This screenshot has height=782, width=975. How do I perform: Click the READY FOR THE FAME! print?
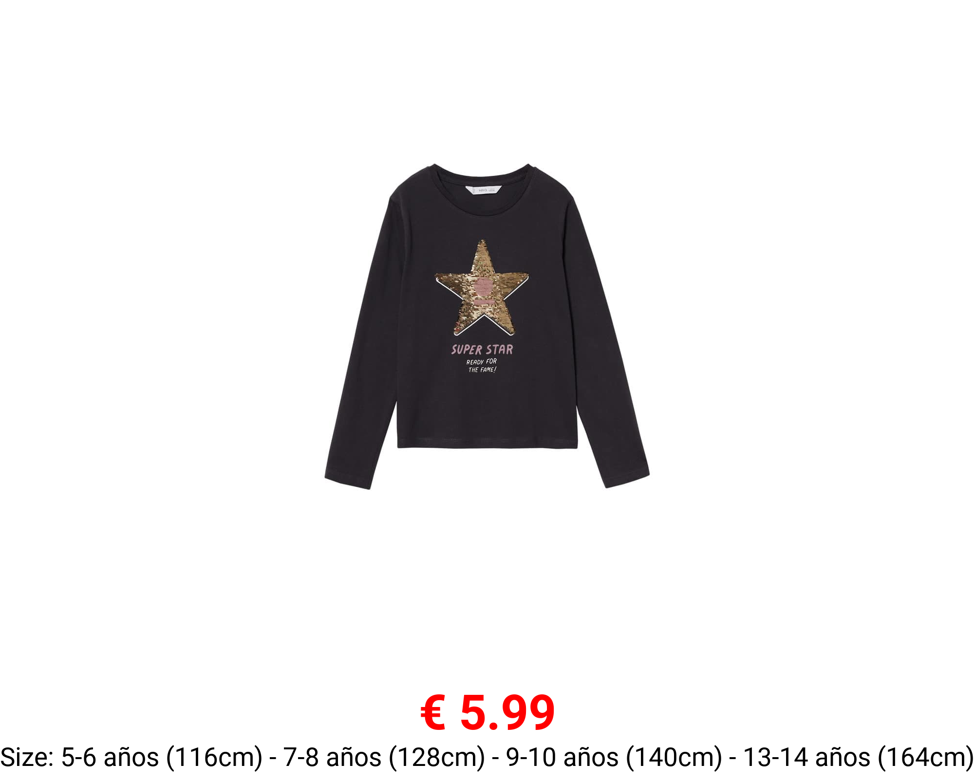click(x=482, y=366)
